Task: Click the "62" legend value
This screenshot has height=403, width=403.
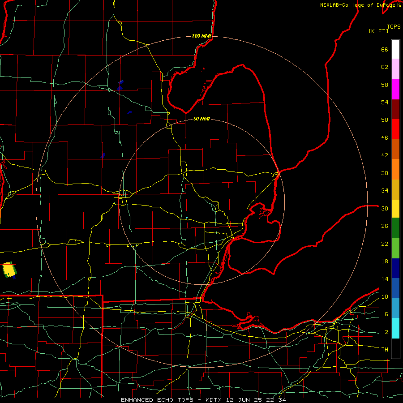Action: pyautogui.click(x=385, y=67)
